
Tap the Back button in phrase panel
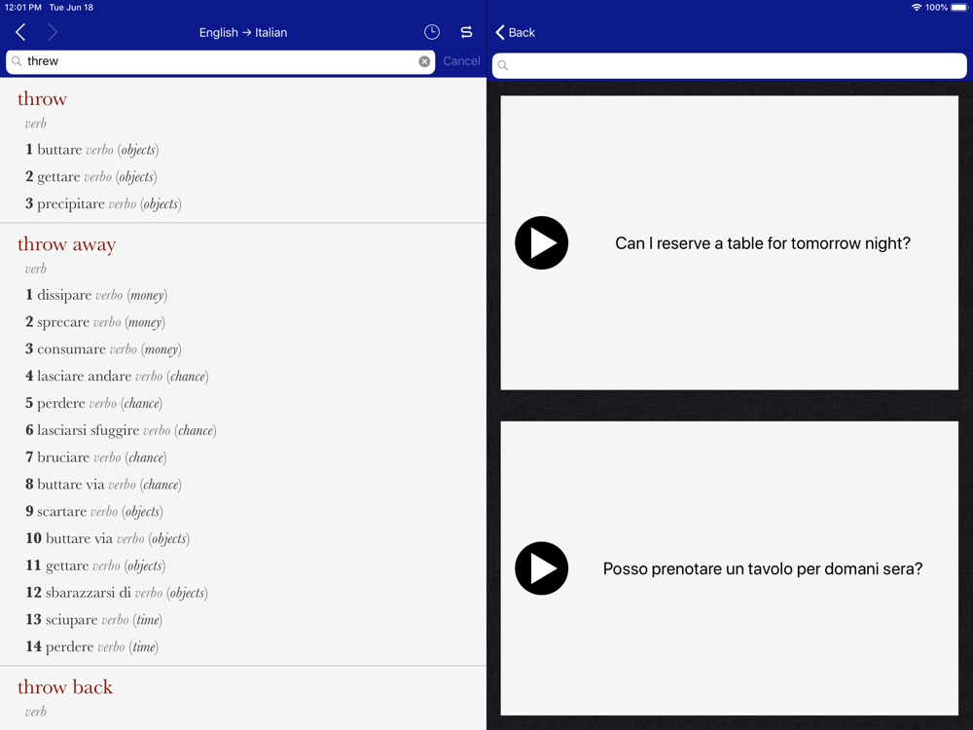pos(515,32)
